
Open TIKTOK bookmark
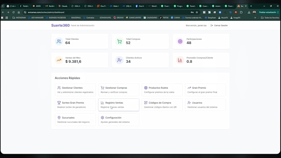click(x=164, y=18)
